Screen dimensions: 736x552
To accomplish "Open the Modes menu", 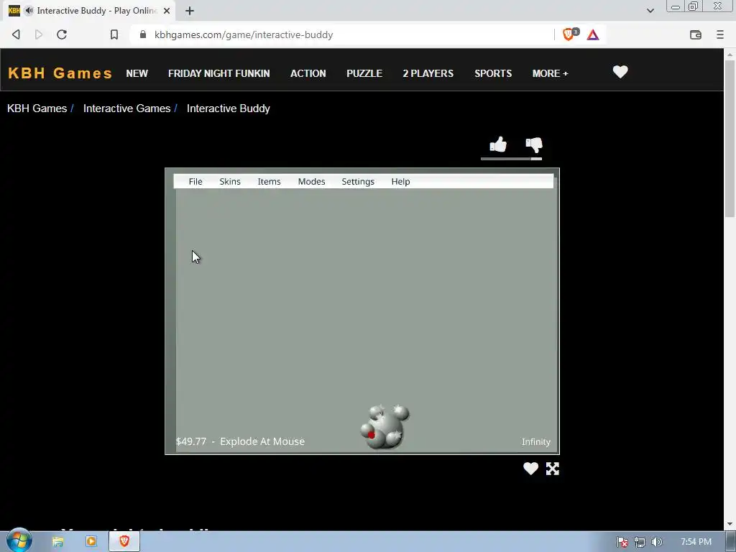I will (x=312, y=182).
